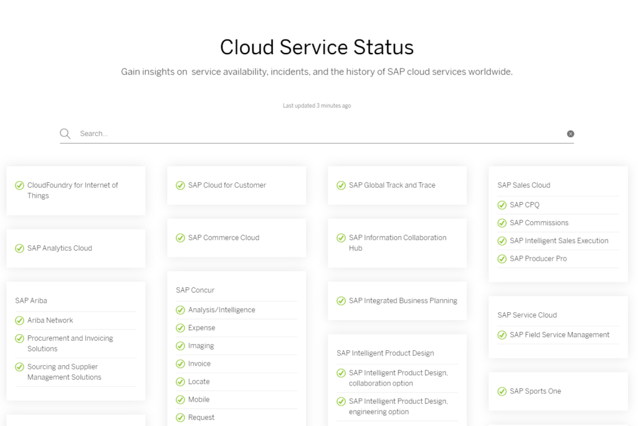The height and width of the screenshot is (426, 638).
Task: Click the Procurement and Invoicing Solutions status icon
Action: coord(19,339)
